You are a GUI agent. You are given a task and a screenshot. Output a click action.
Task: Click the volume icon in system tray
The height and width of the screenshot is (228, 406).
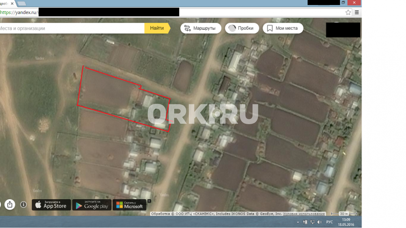pyautogui.click(x=319, y=222)
